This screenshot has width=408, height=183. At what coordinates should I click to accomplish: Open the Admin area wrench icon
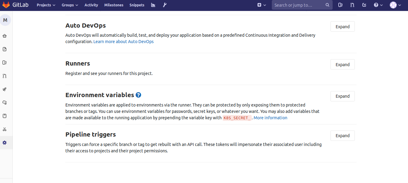pyautogui.click(x=165, y=5)
